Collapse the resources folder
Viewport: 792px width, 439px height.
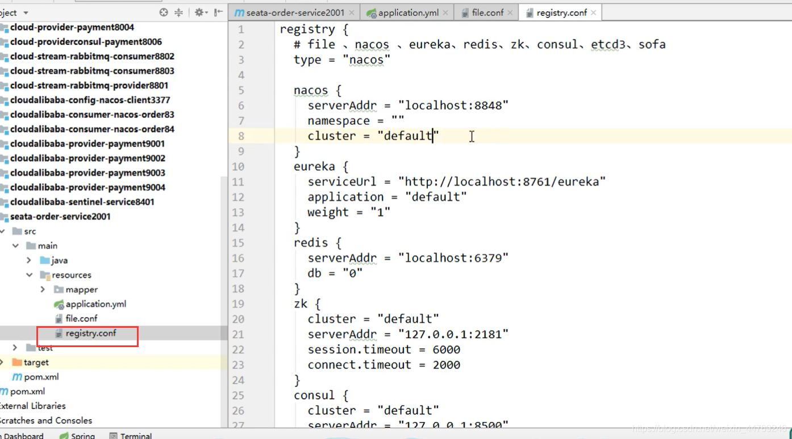click(x=29, y=275)
